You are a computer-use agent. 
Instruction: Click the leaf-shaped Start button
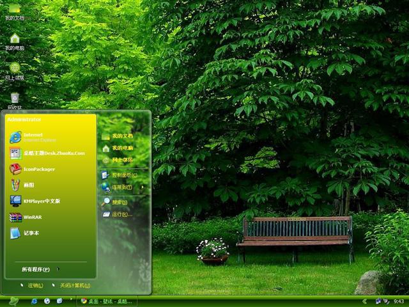(13, 301)
